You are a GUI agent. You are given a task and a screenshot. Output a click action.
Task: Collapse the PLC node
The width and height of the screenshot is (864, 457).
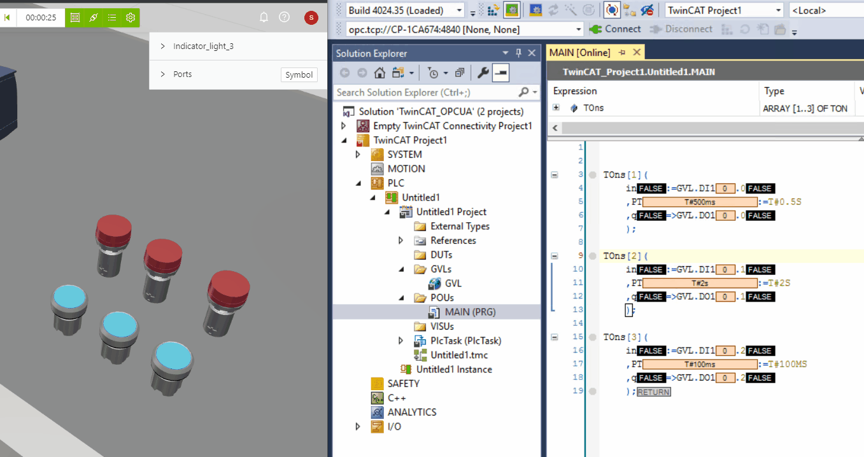[358, 183]
